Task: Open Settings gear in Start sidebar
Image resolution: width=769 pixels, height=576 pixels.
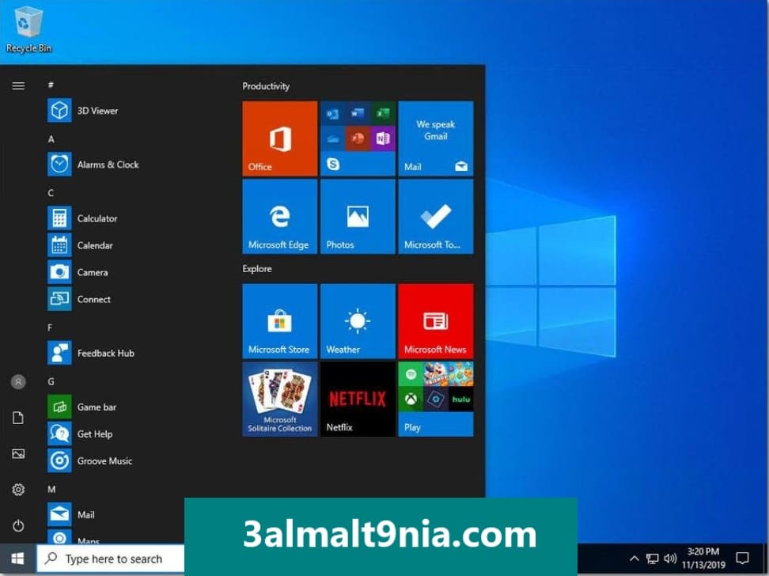Action: click(18, 490)
